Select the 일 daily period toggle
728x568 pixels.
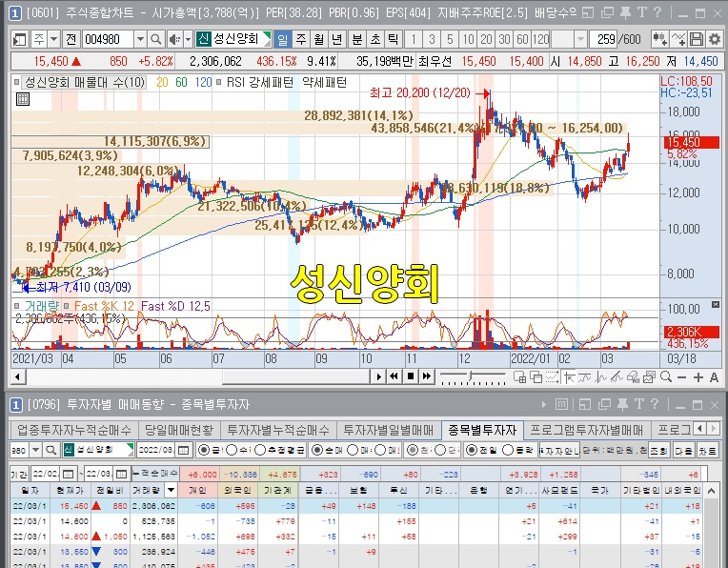coord(282,39)
